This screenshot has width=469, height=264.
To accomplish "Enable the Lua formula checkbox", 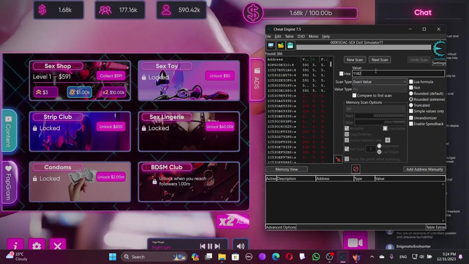I will tap(411, 82).
